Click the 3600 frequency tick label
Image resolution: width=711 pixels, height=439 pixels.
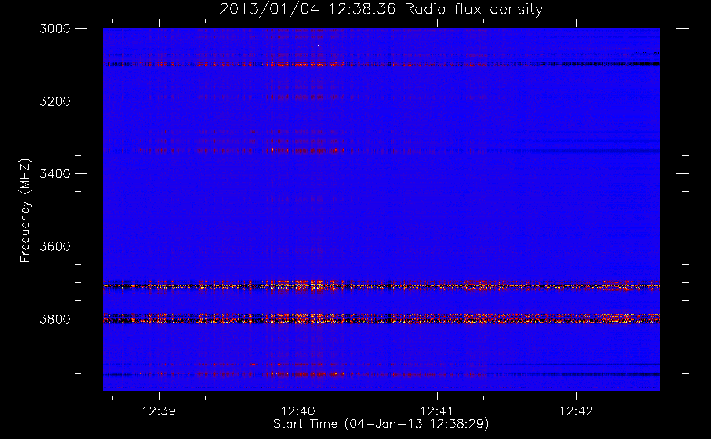point(55,246)
